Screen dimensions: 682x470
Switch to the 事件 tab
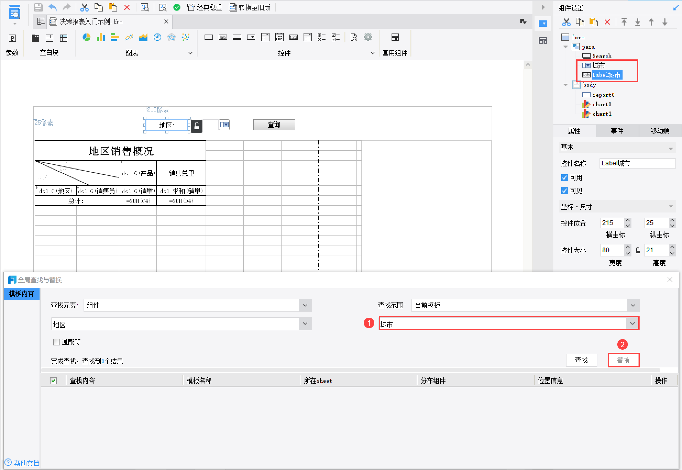[x=617, y=131]
